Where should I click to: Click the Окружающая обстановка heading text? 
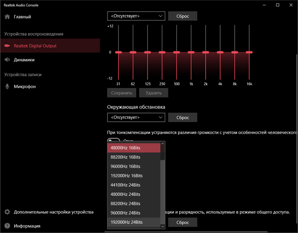click(136, 107)
